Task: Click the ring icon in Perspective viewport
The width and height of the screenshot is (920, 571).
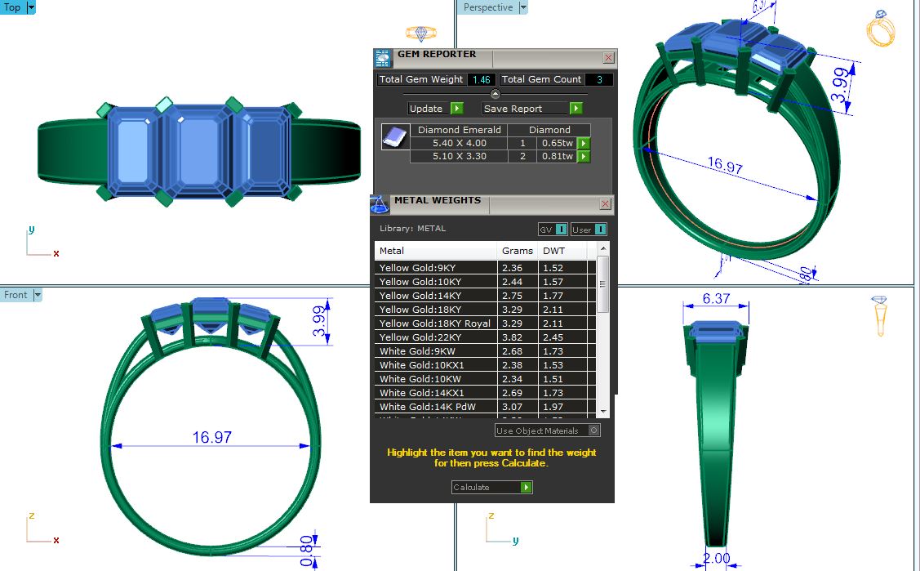Action: click(x=880, y=29)
